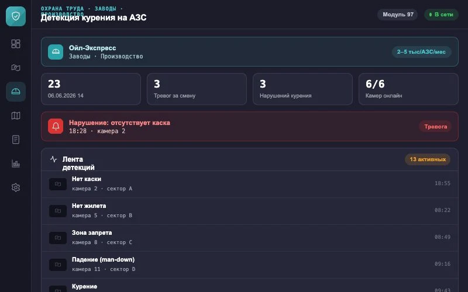Screen dimensions: 468x292
Task: Open the Нарушений курения stat card
Action: tap(302, 89)
